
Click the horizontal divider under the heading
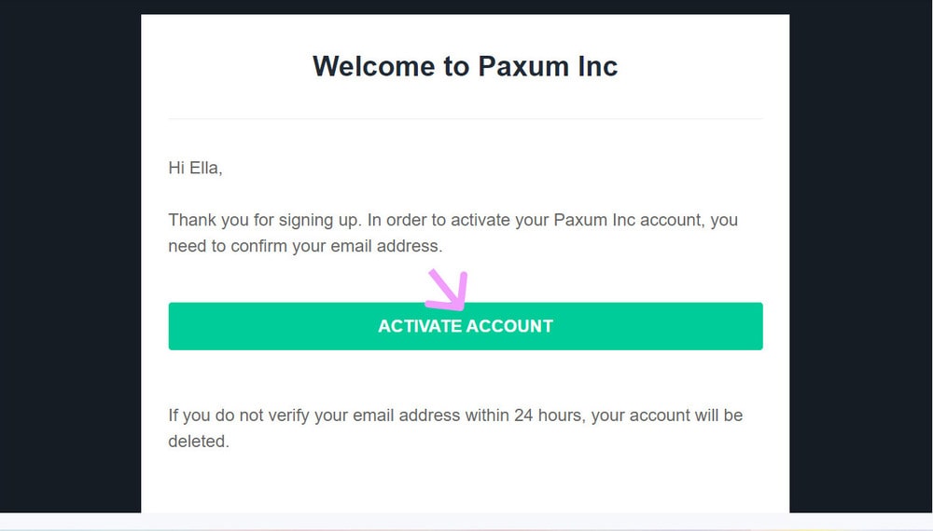[x=465, y=119]
